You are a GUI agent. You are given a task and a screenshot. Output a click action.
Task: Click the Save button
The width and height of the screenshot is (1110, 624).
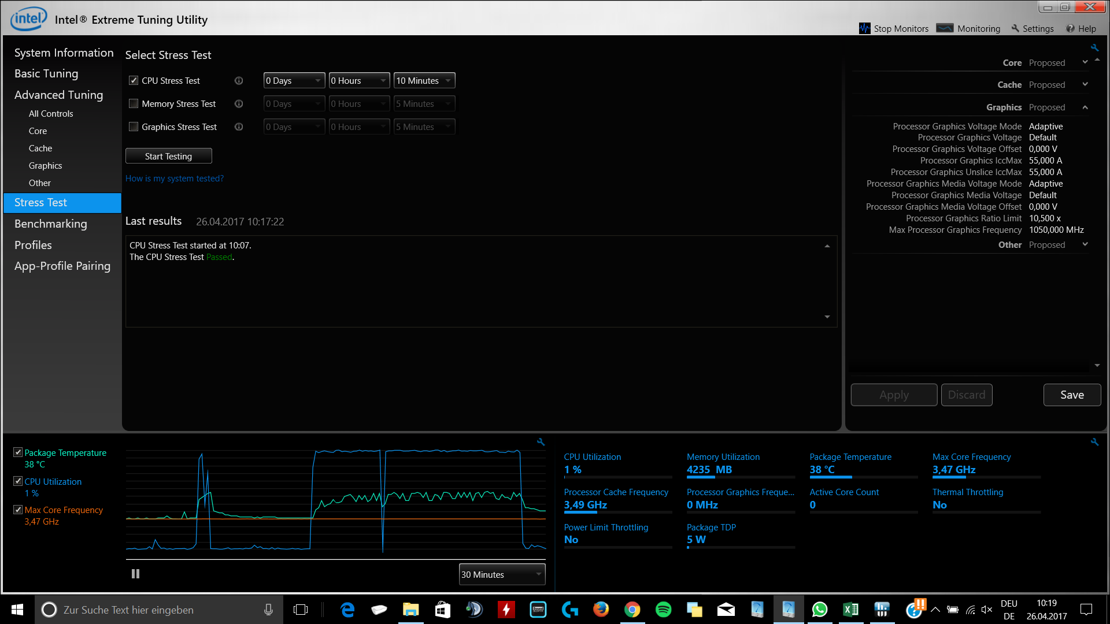click(1072, 395)
